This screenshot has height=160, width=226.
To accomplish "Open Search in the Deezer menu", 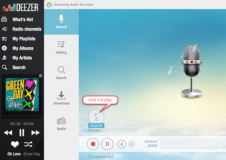I will click(19, 67).
